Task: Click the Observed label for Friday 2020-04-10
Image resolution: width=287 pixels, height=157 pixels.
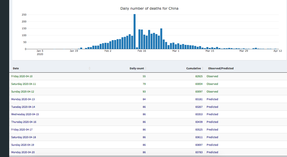Action: 212,76
